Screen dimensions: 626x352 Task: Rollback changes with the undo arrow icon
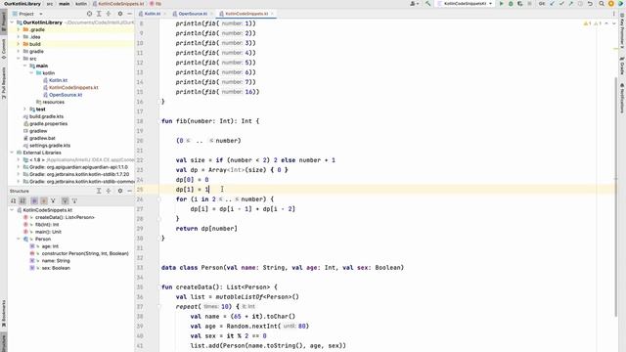point(590,4)
